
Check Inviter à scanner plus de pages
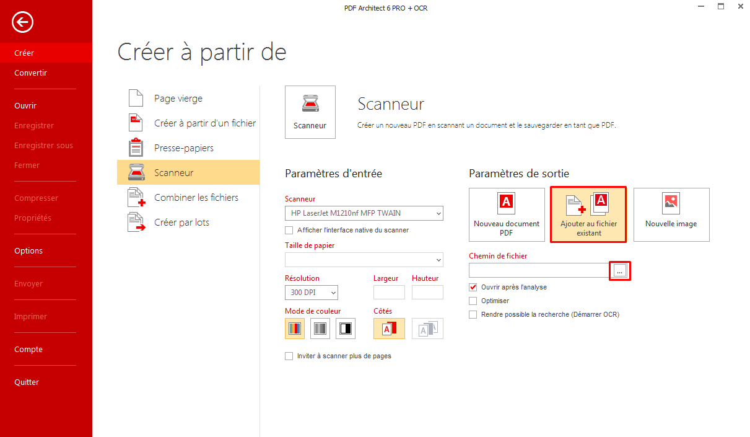289,356
